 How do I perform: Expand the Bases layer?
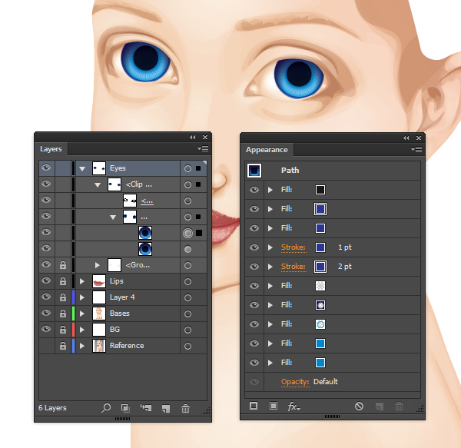(82, 314)
